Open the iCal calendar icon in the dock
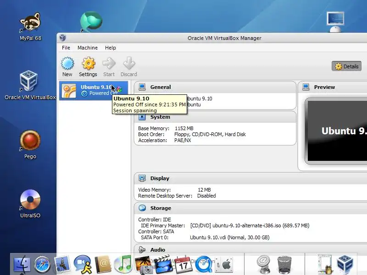The image size is (367, 275). pos(183,264)
